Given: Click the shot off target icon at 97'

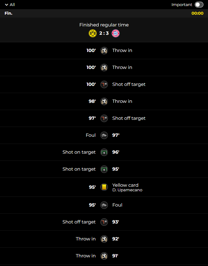Looking at the screenshot, I should tap(104, 118).
